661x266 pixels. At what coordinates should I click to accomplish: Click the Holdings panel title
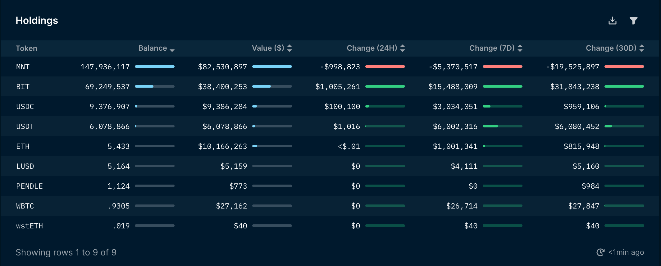tap(37, 21)
